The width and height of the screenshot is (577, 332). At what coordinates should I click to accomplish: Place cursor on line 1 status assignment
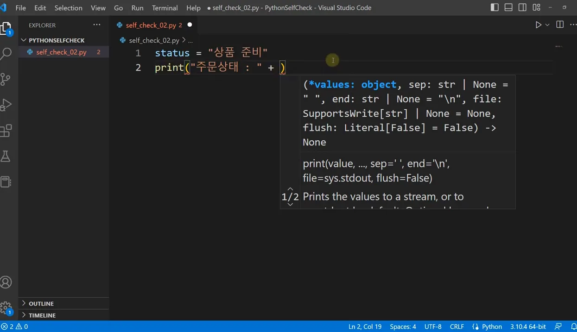click(x=211, y=53)
